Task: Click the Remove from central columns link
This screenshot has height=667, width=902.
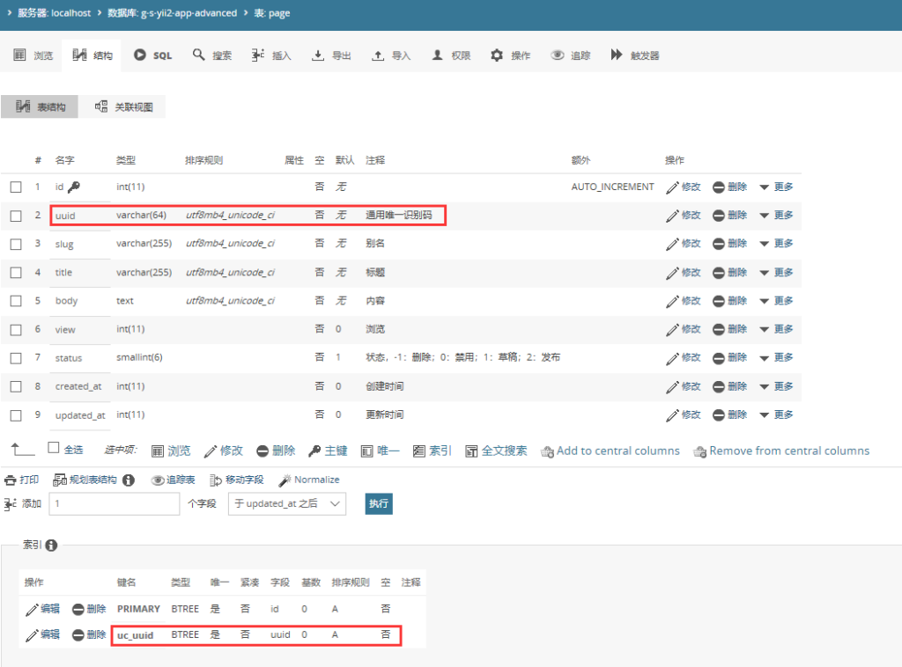Action: (789, 451)
